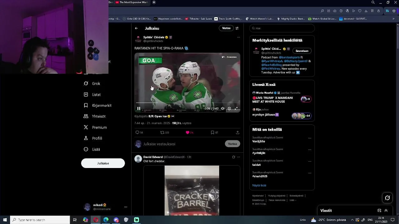Open video settings gear

point(229,109)
